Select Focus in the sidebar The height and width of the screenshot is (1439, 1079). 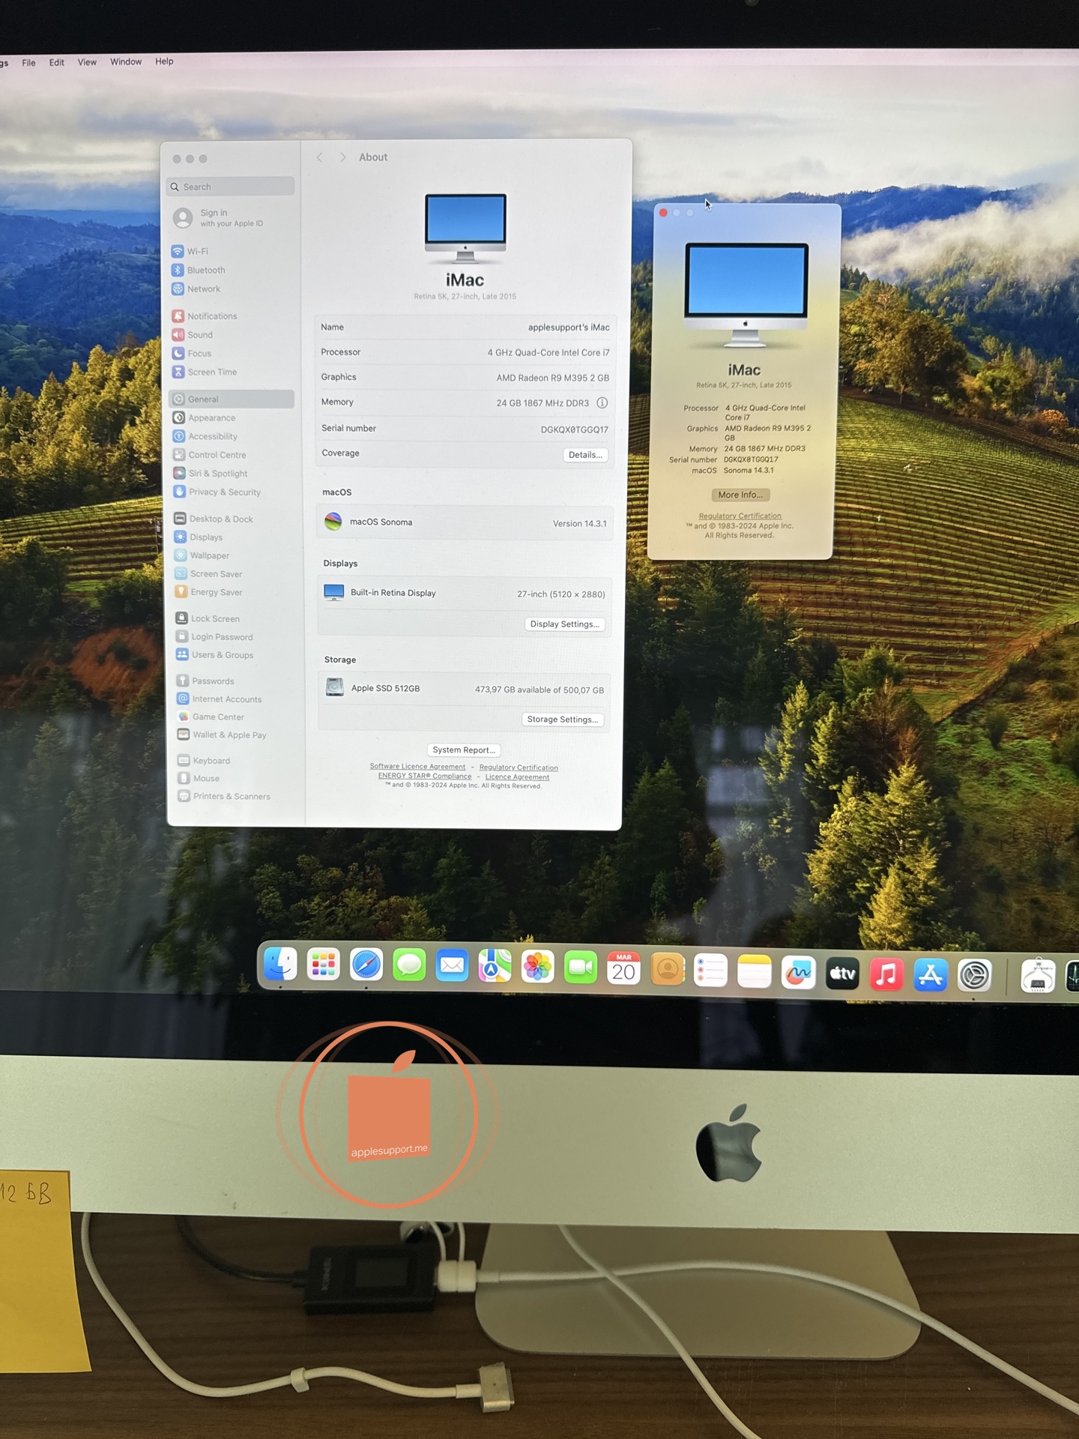[x=192, y=354]
